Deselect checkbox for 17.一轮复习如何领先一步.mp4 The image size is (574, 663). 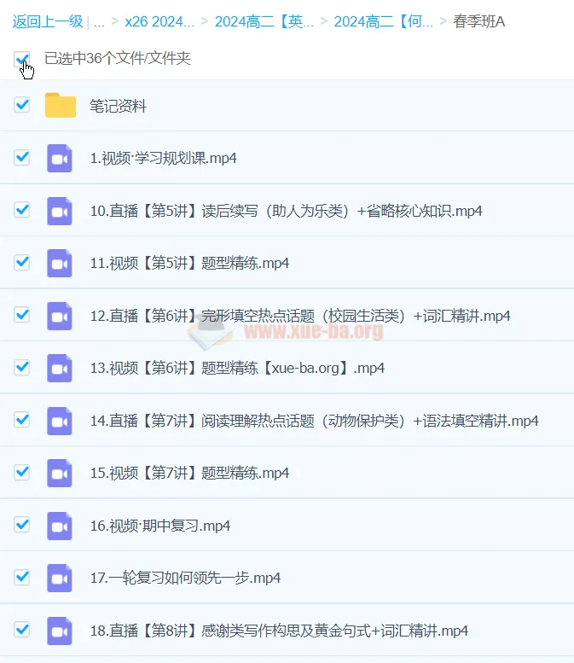[x=22, y=578]
